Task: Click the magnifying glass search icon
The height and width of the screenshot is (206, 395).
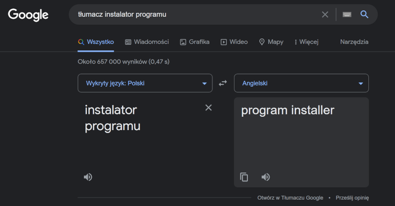Action: point(364,15)
